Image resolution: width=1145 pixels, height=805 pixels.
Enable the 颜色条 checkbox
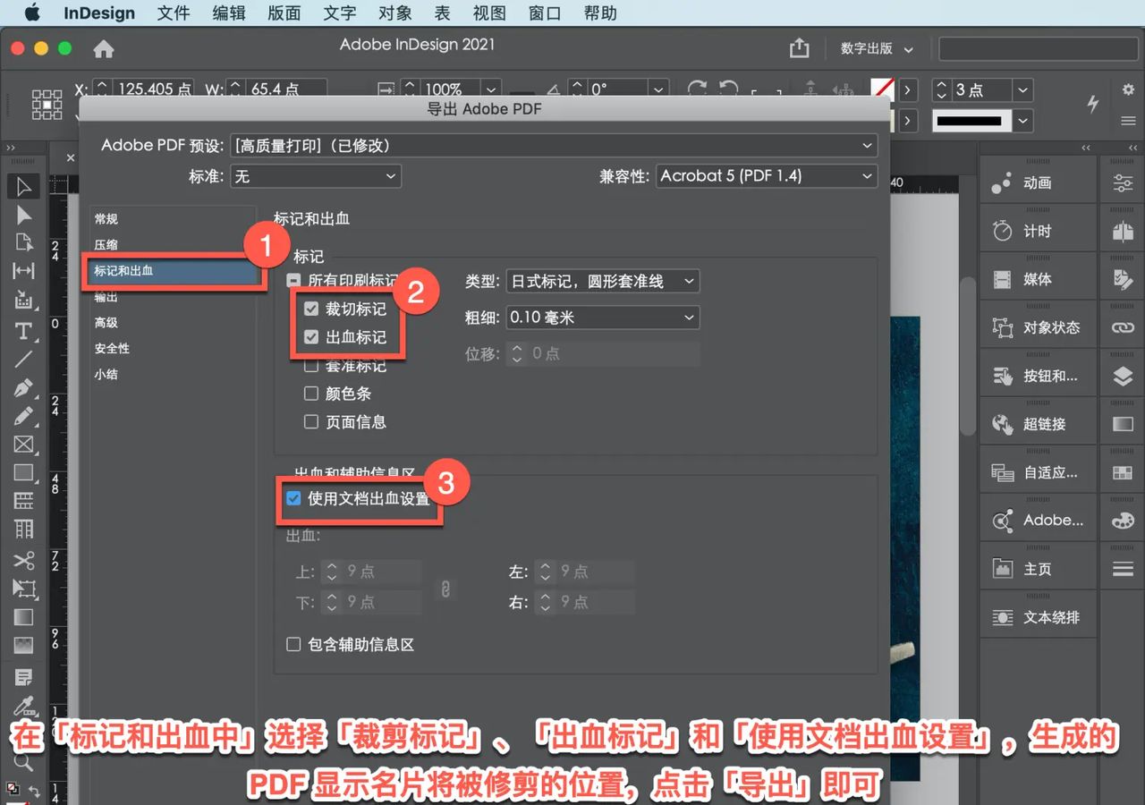(310, 394)
